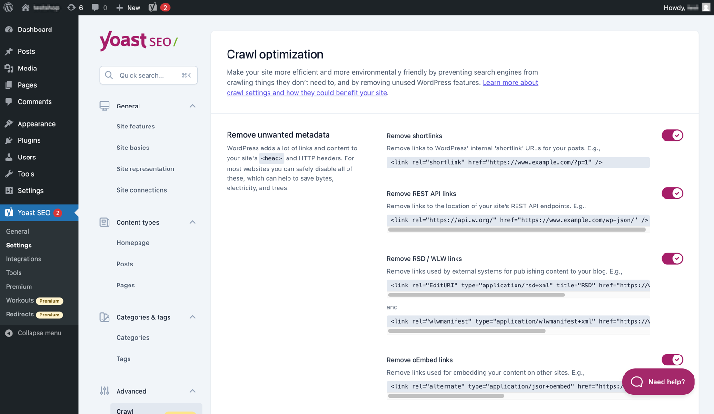Viewport: 714px width, 414px height.
Task: Open the WordPress logo menu
Action: point(8,7)
